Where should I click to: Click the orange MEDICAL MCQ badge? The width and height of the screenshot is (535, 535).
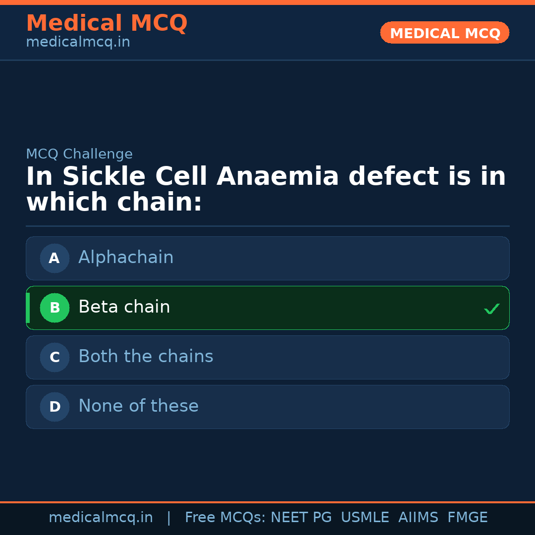444,33
